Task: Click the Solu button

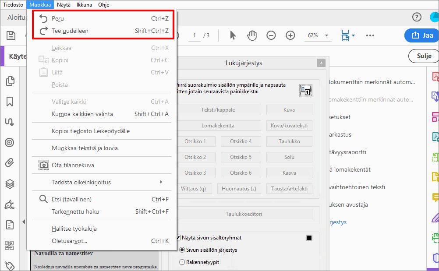Action: pos(289,157)
